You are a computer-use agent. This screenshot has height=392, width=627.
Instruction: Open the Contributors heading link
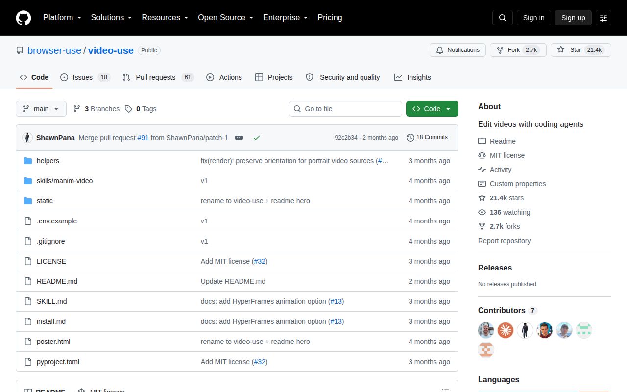click(x=507, y=310)
